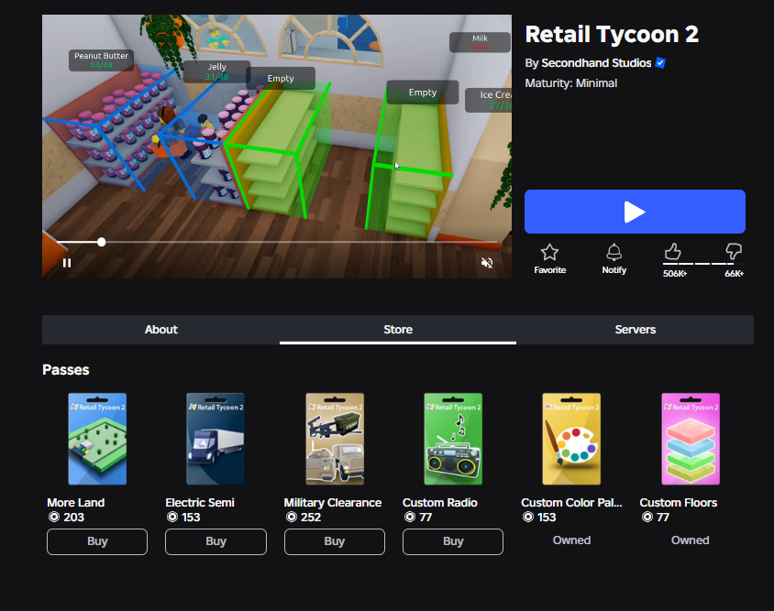This screenshot has height=611, width=774.
Task: Open the More Land pass thumbnail
Action: point(97,439)
